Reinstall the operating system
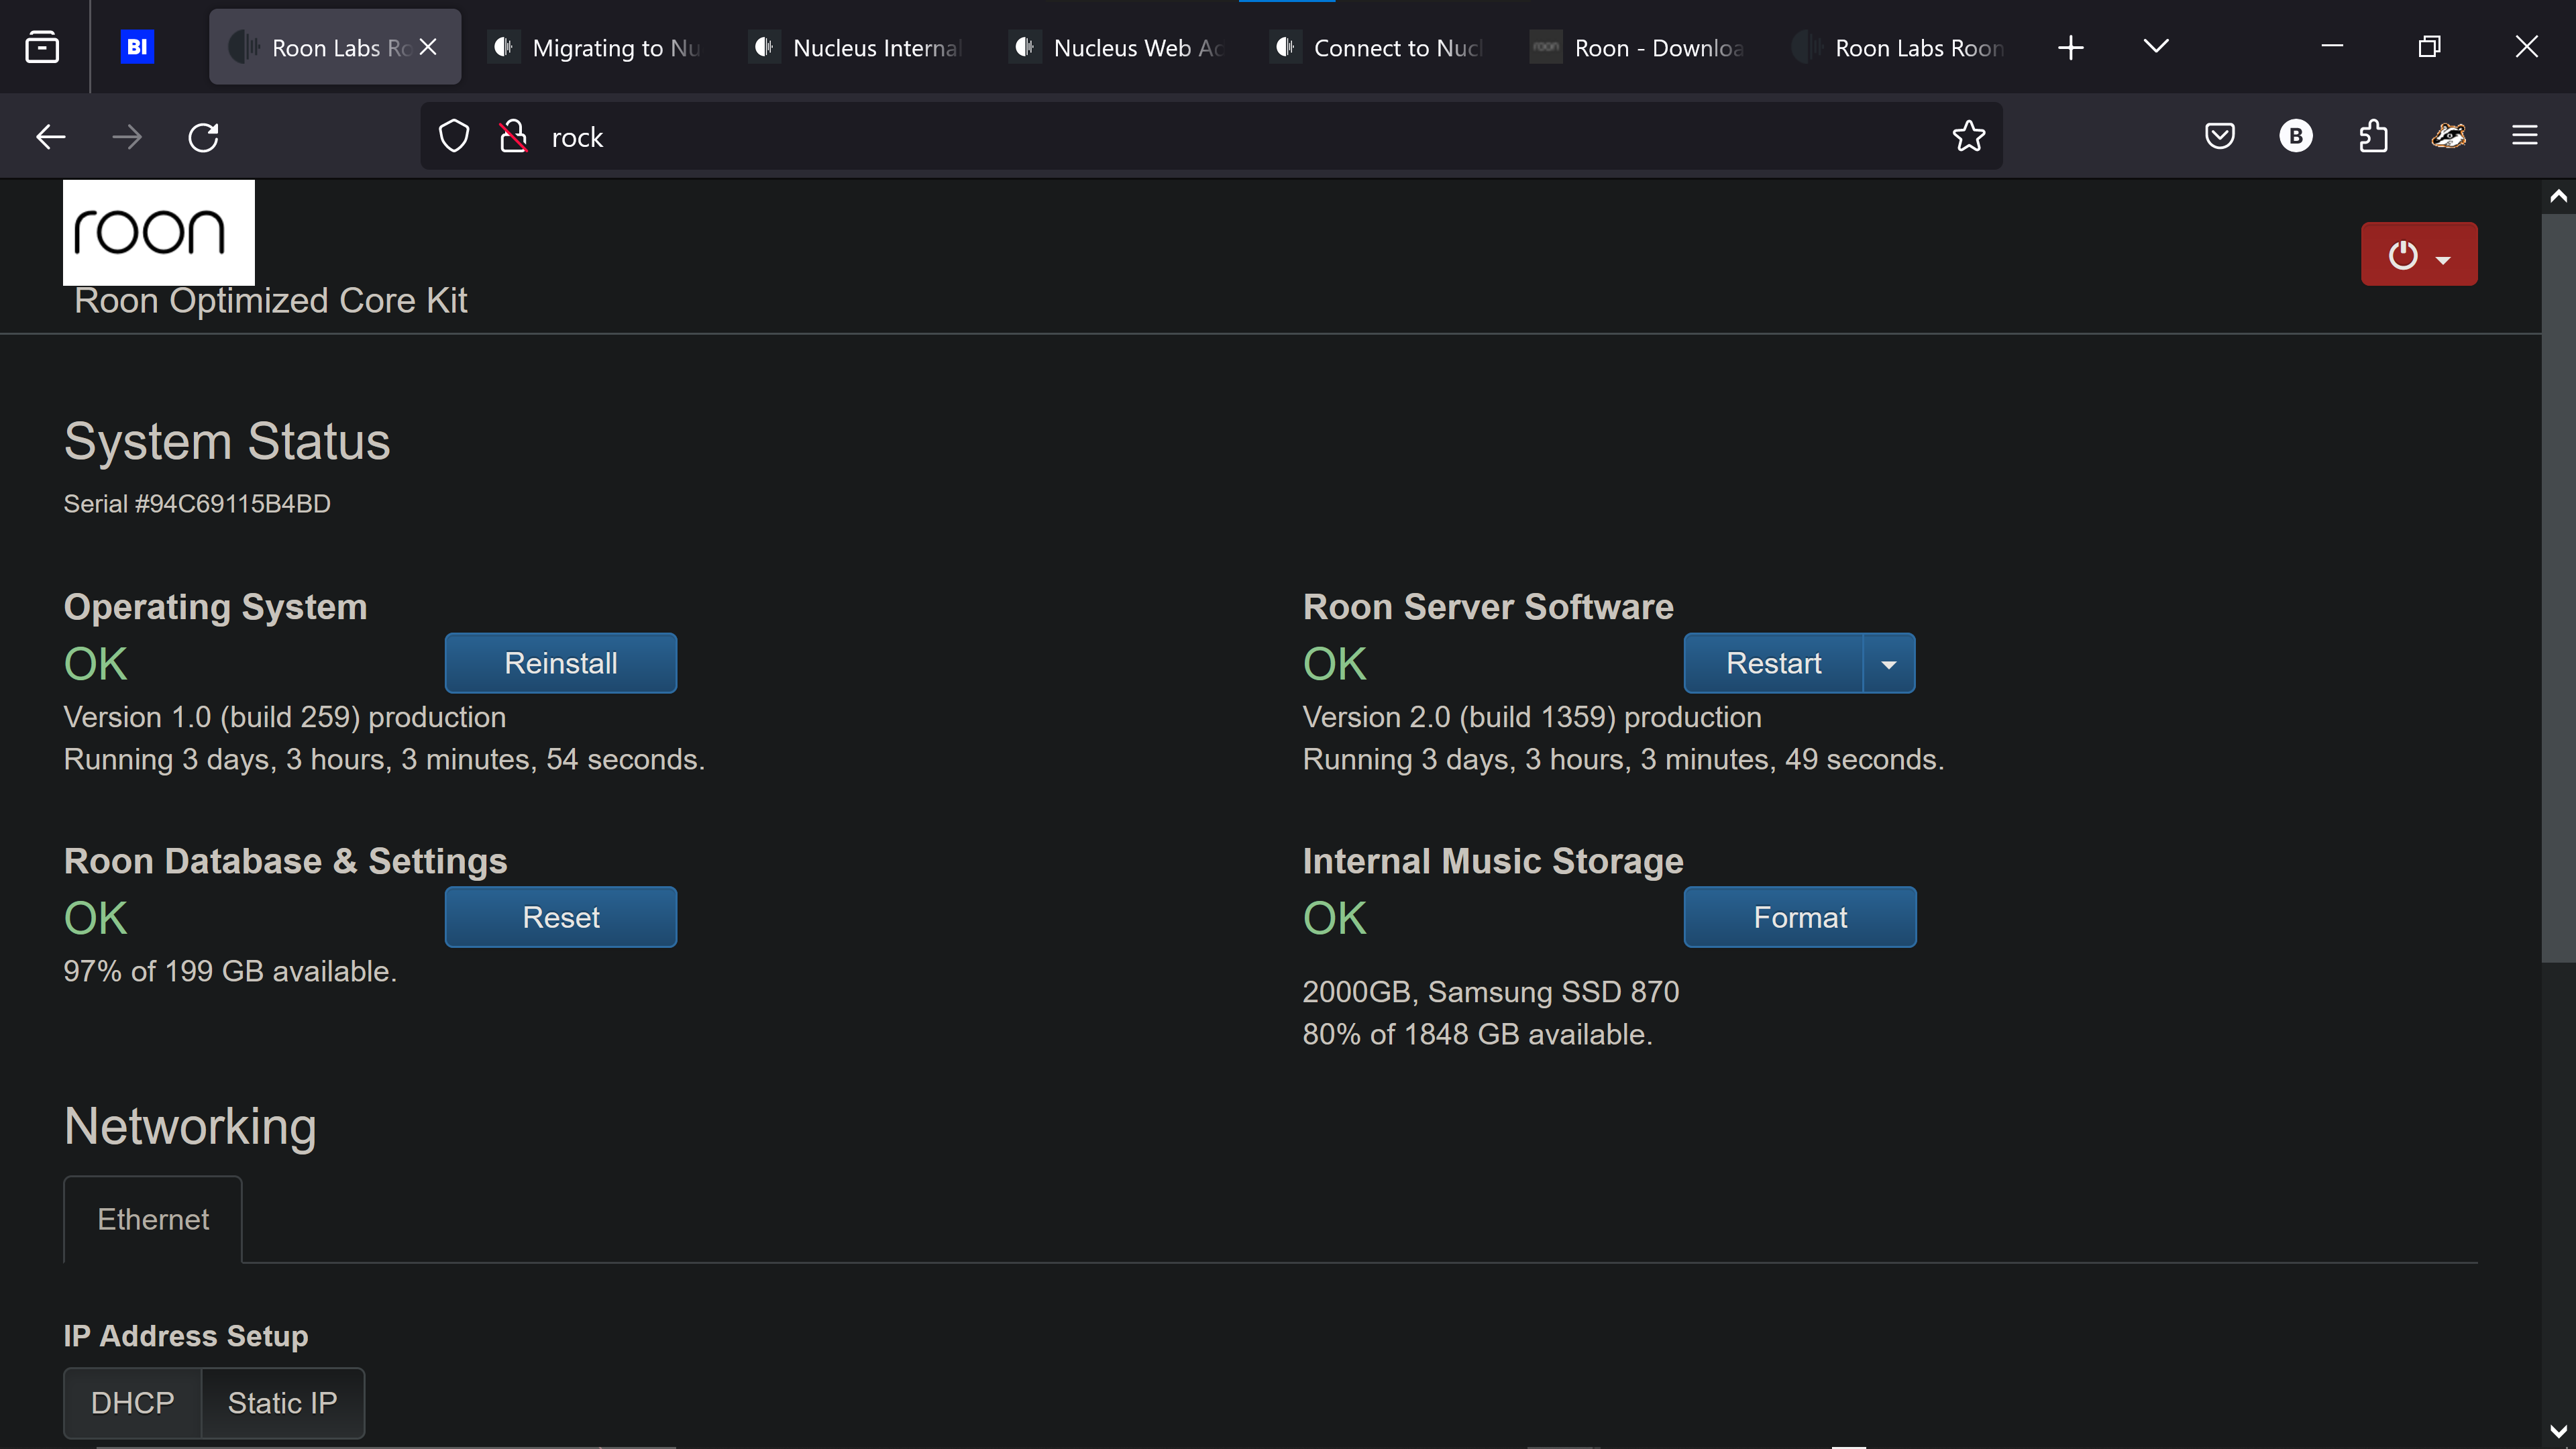 (561, 663)
